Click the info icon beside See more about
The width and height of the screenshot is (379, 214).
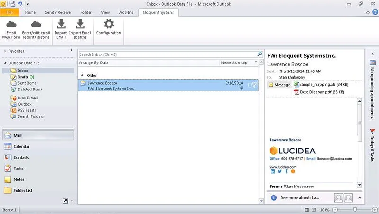[x=274, y=198]
